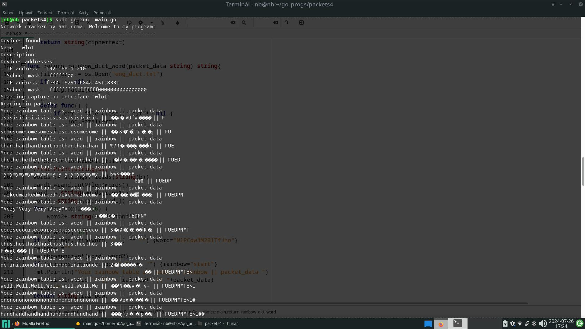
Task: Open the battery status tray icon
Action: 505,324
